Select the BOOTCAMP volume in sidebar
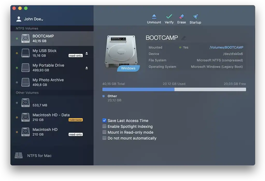 (43, 38)
